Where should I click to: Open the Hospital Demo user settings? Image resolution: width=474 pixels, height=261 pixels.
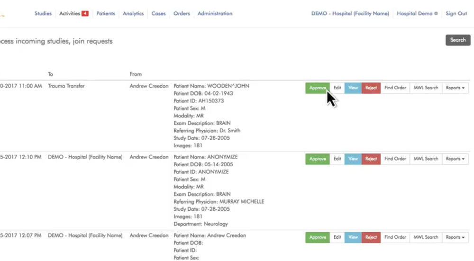pyautogui.click(x=417, y=14)
